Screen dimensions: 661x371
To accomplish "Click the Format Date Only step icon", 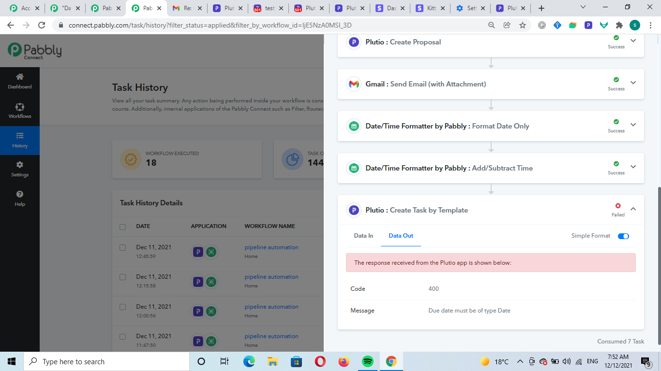I will [354, 126].
